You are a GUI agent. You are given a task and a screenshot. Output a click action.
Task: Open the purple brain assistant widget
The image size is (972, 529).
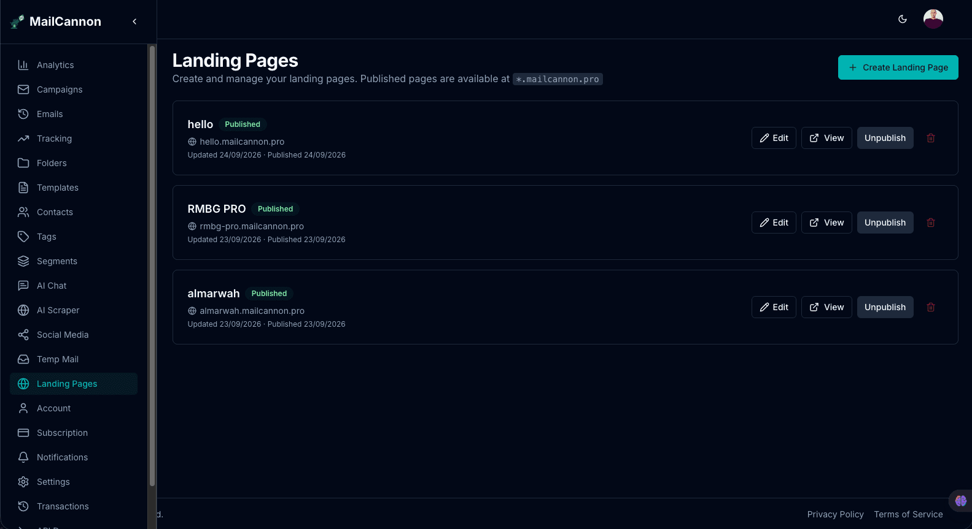(960, 501)
